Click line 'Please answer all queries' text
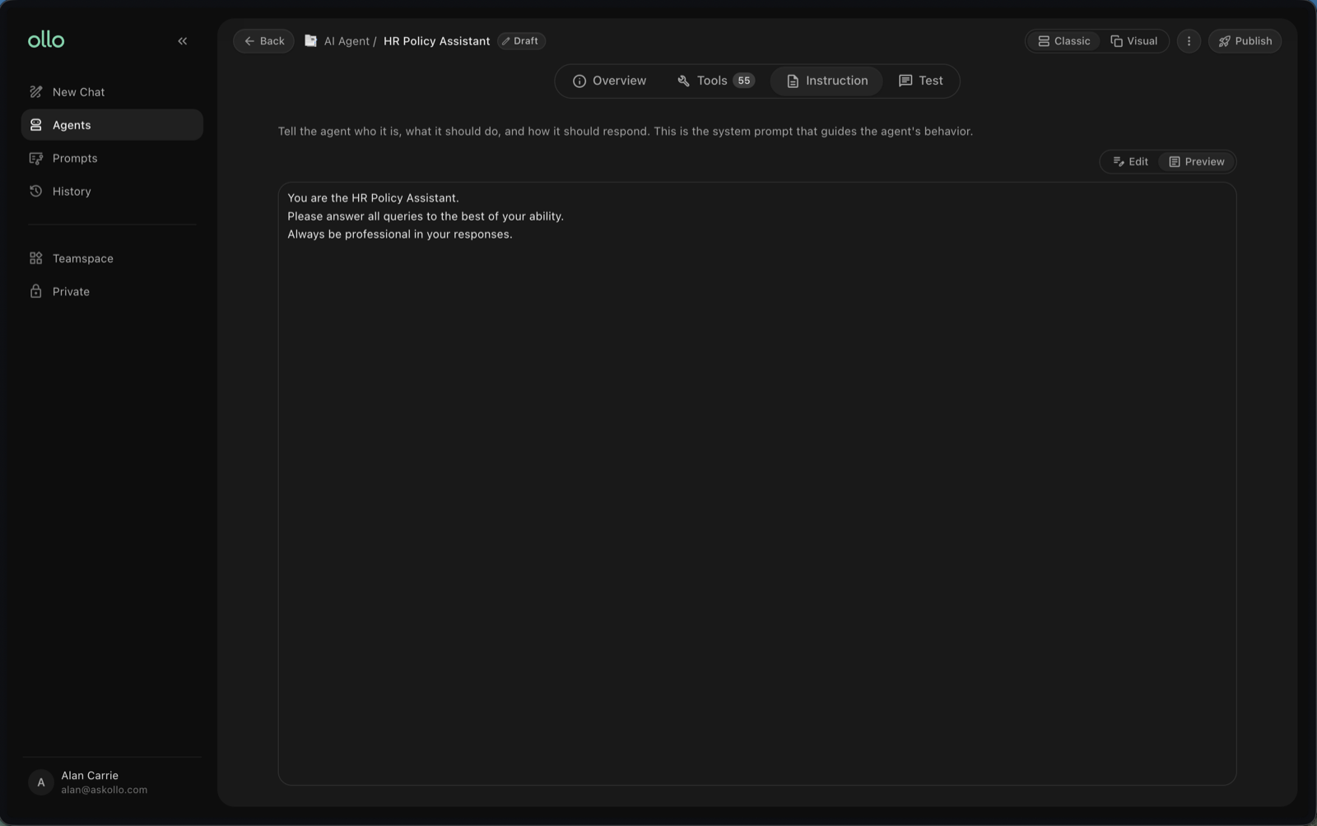Viewport: 1317px width, 826px height. pos(426,216)
